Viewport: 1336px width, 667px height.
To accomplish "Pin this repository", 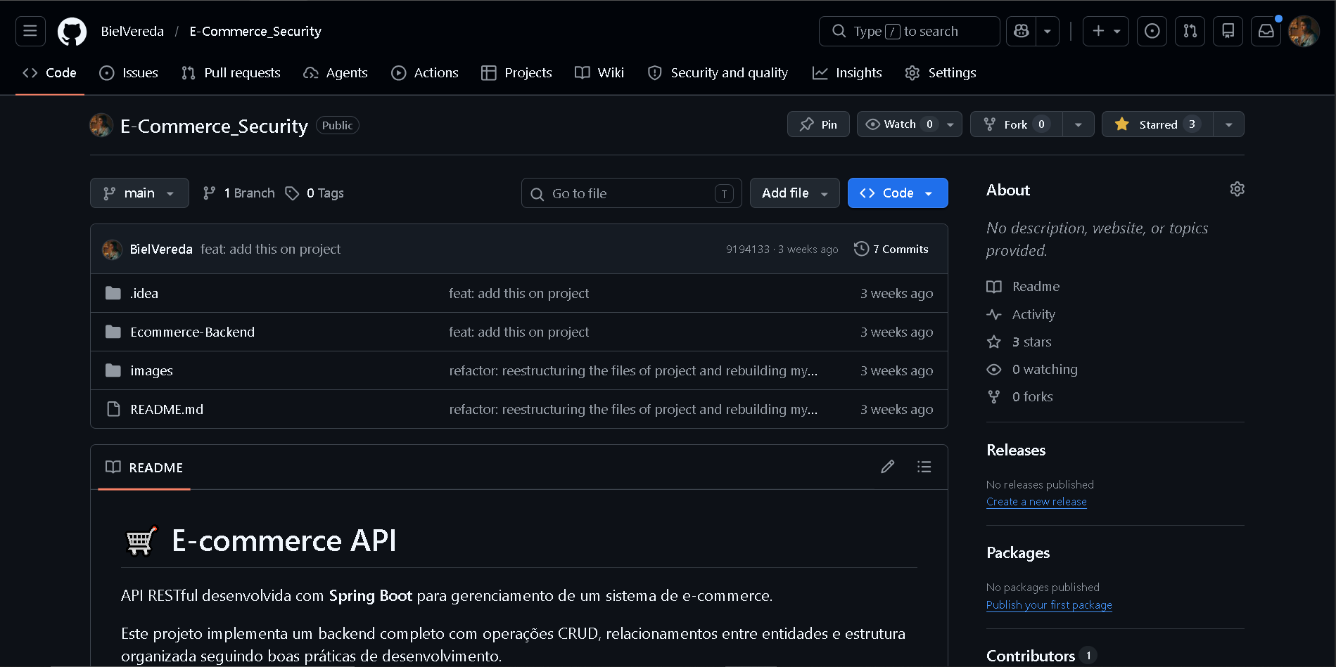I will click(818, 124).
